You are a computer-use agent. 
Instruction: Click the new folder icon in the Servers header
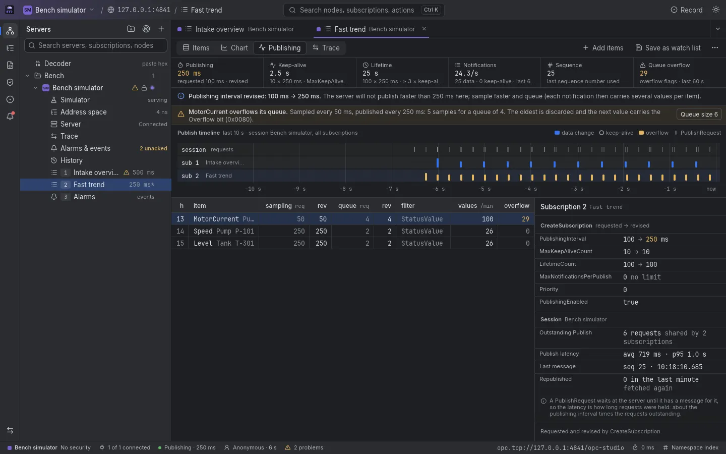click(131, 29)
